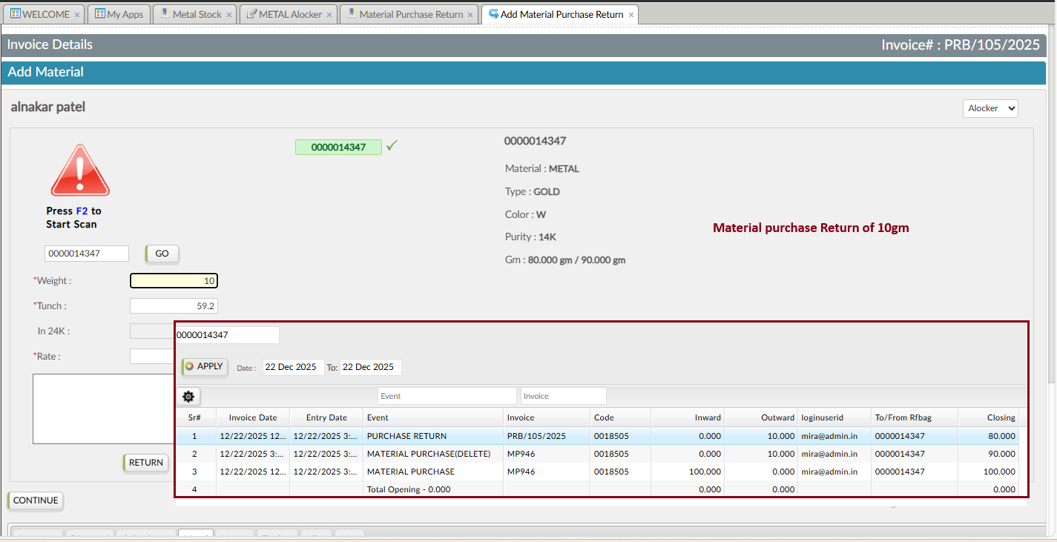The width and height of the screenshot is (1057, 542).
Task: Open the From date picker field
Action: (x=293, y=367)
